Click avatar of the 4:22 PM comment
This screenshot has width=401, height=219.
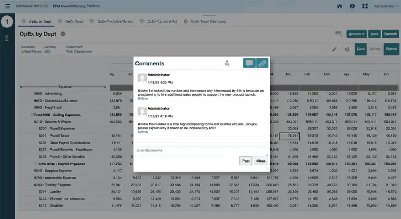pyautogui.click(x=142, y=78)
